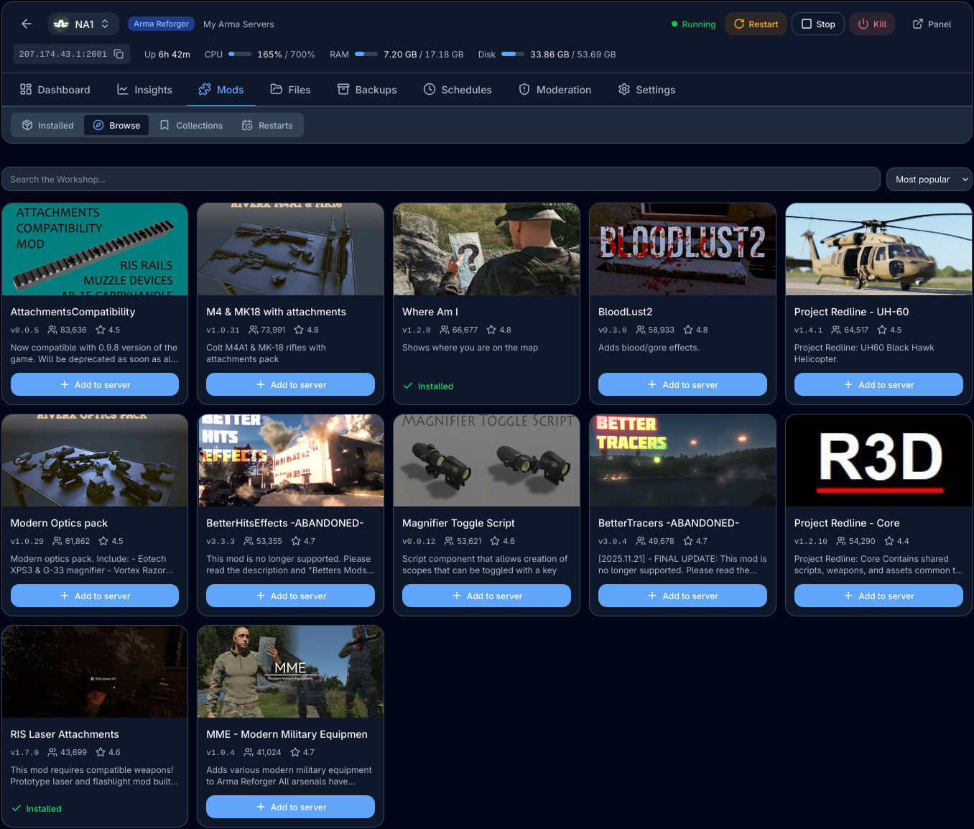Click the back arrow icon
Viewport: 974px width, 829px height.
27,24
